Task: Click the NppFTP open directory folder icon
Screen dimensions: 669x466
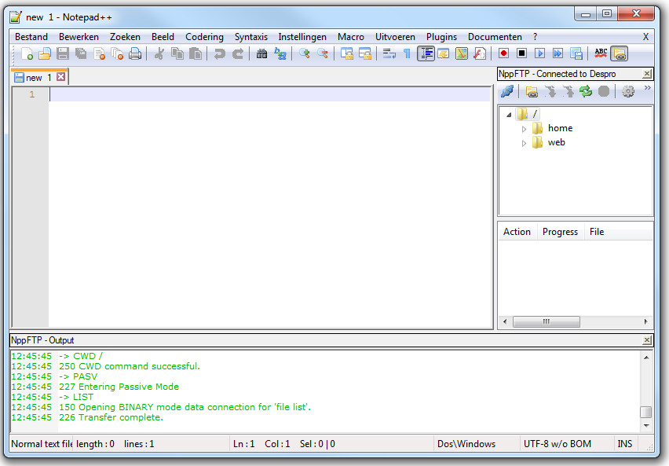Action: [x=532, y=91]
